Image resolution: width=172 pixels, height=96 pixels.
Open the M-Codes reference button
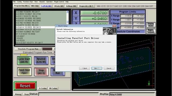[53, 88]
